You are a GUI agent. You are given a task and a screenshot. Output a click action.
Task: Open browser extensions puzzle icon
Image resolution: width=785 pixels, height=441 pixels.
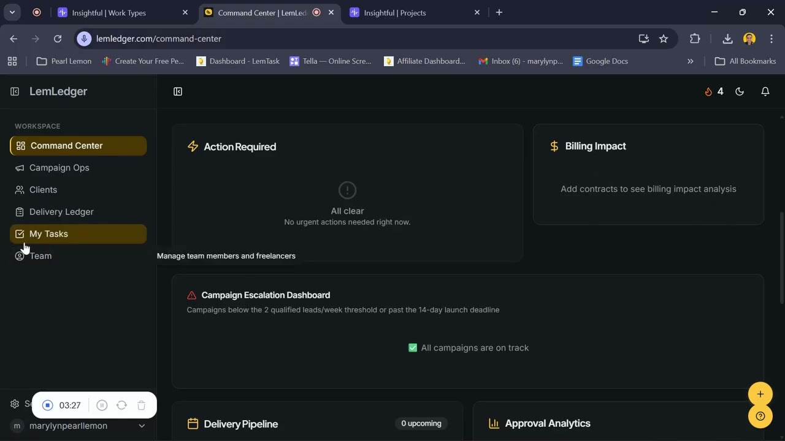[695, 39]
